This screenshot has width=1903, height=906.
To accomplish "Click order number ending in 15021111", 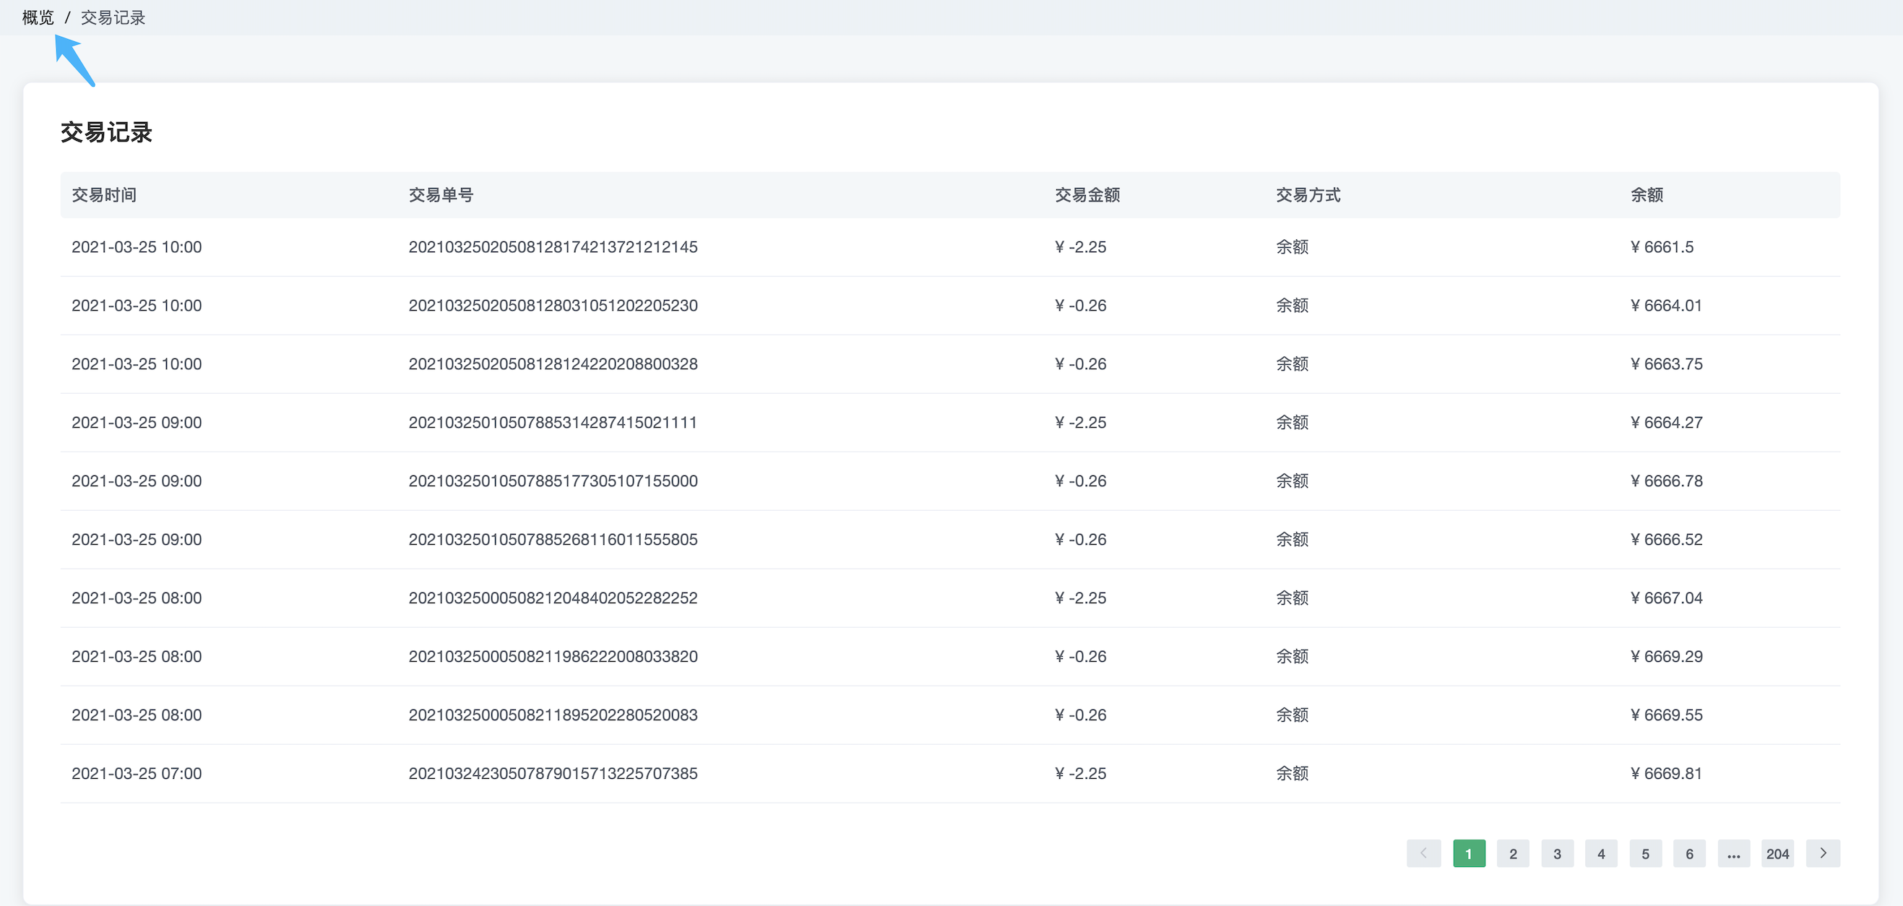I will tap(553, 422).
